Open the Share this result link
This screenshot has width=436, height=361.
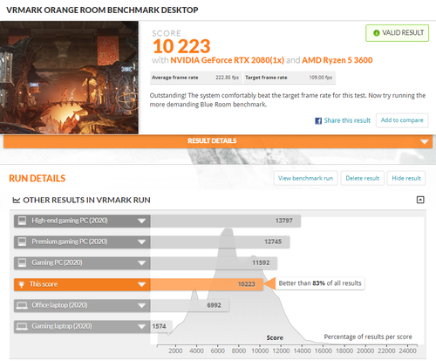click(x=347, y=120)
